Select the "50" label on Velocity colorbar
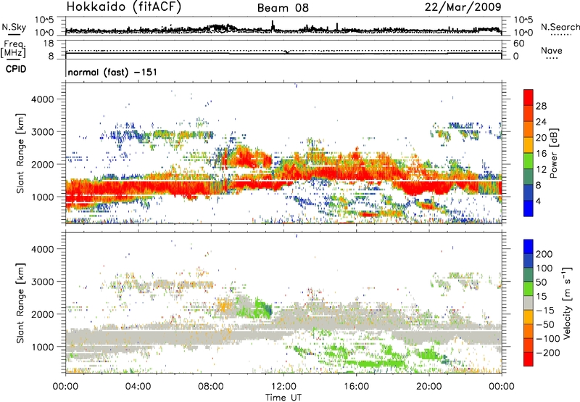 (541, 282)
